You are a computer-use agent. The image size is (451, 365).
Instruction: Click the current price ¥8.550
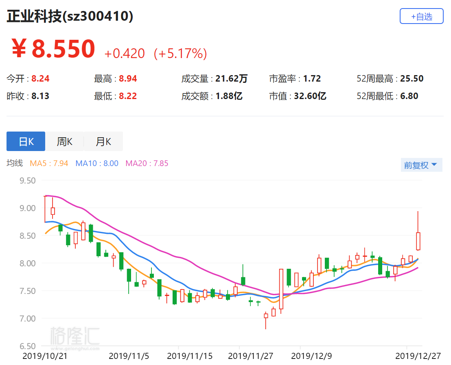tap(53, 48)
